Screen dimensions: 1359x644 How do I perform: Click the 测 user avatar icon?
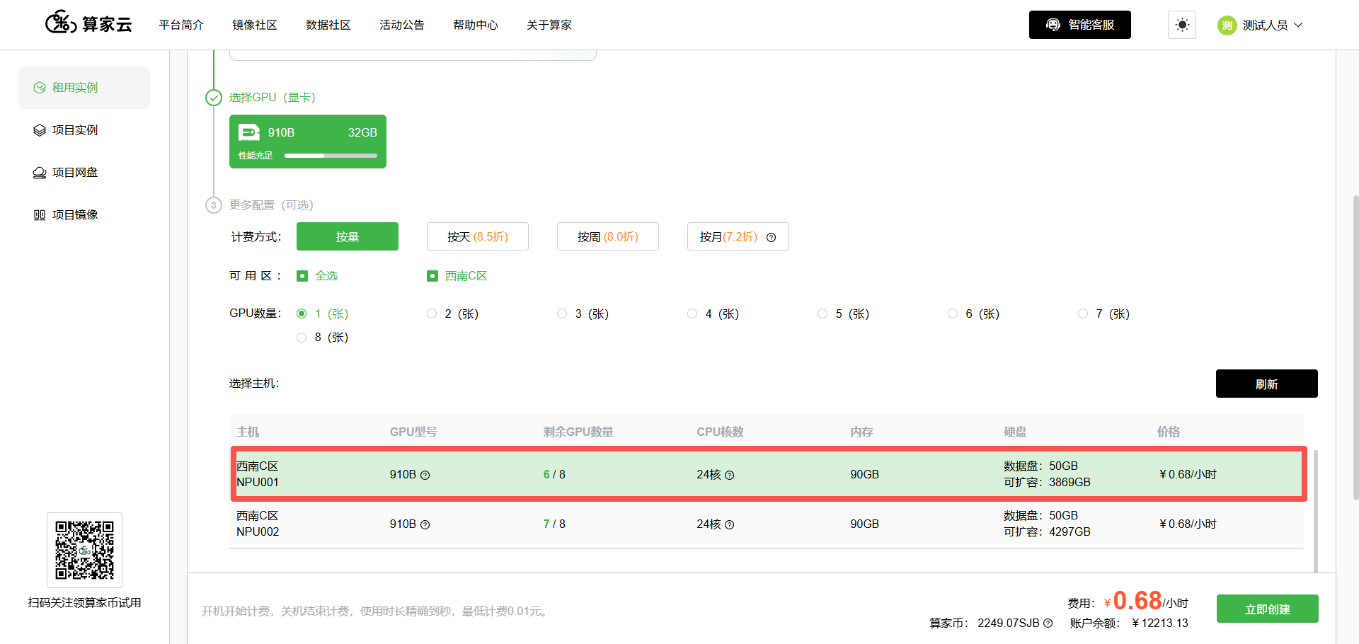pyautogui.click(x=1227, y=25)
